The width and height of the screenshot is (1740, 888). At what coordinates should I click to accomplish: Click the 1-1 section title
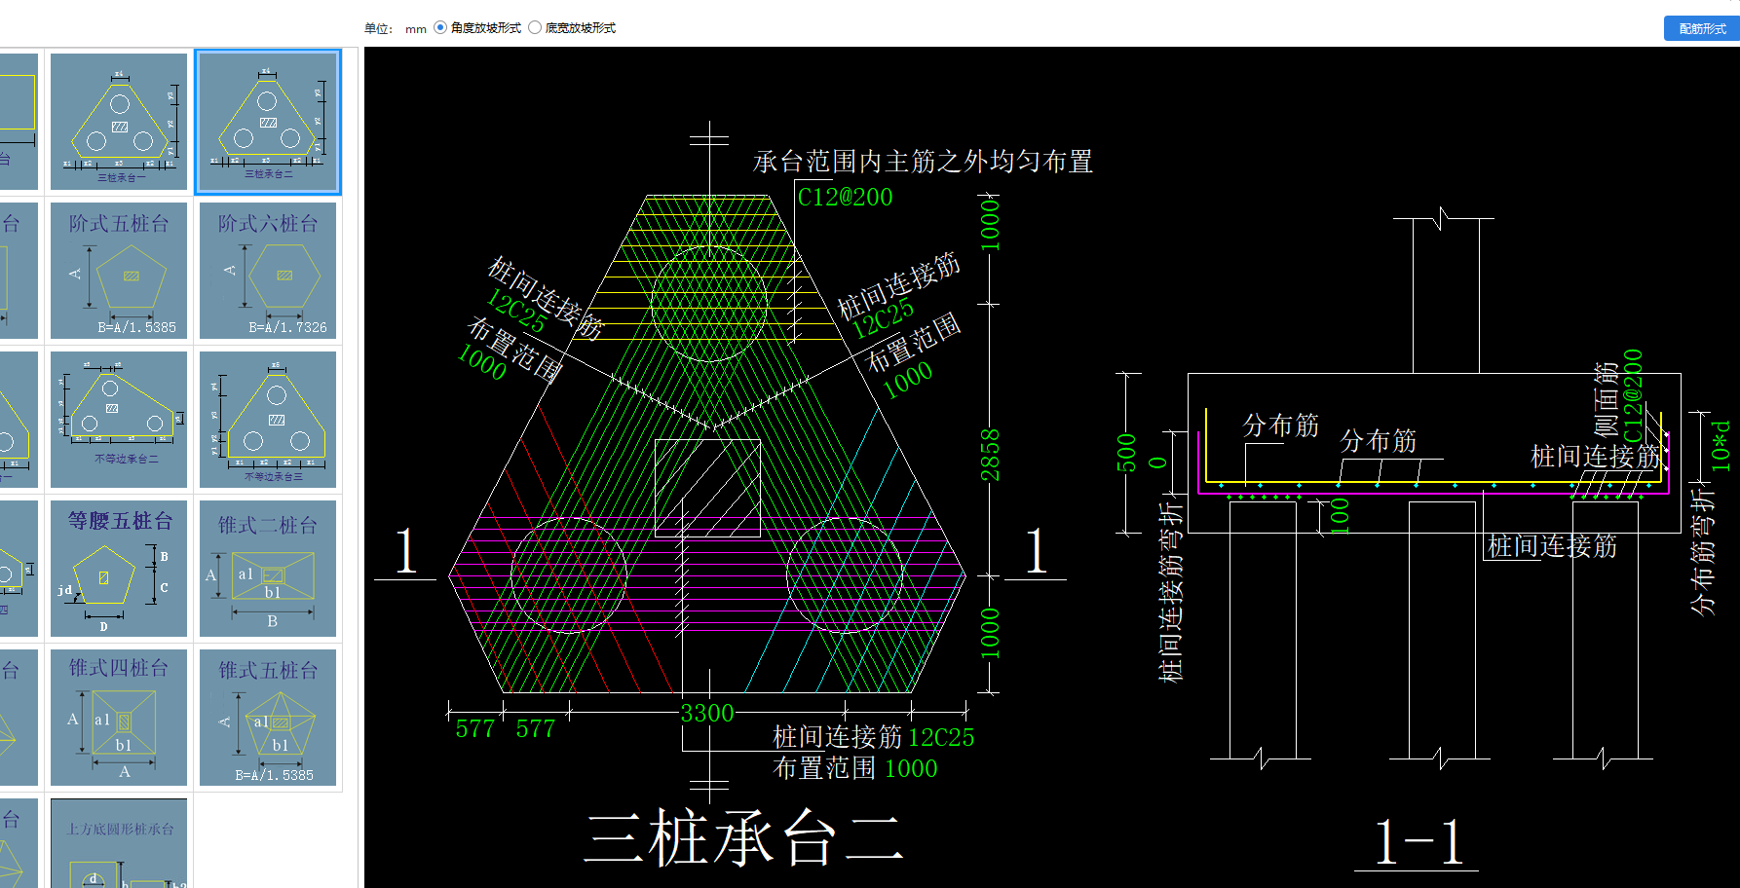(x=1418, y=842)
